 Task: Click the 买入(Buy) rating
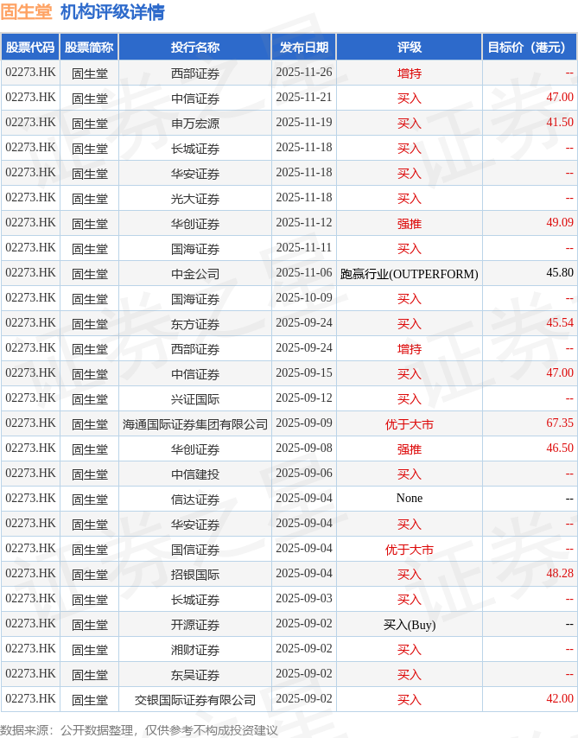point(409,625)
